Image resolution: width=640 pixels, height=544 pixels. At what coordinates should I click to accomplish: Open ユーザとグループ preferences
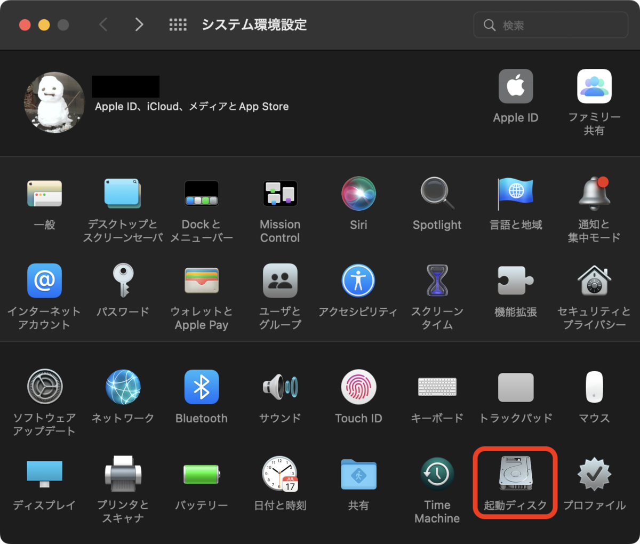coord(280,281)
